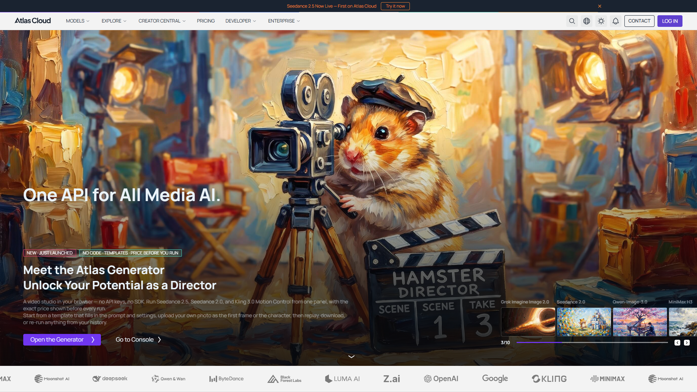Click the Moonshot AI logo near deepseek

52,379
